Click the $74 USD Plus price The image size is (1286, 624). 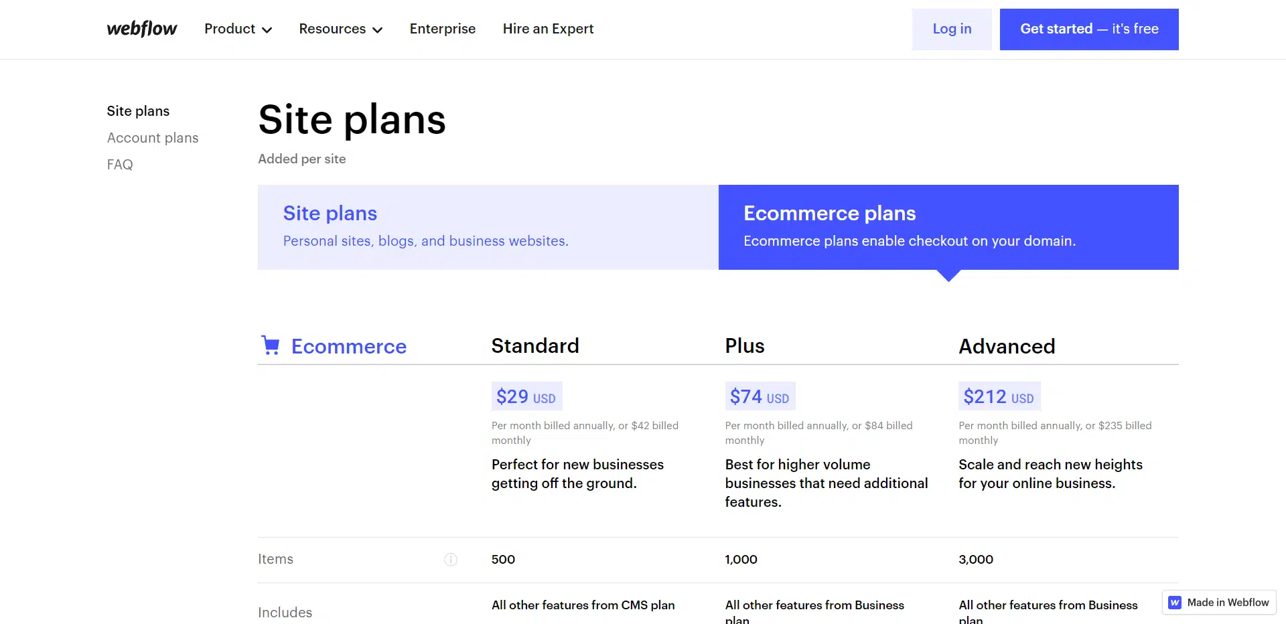760,397
